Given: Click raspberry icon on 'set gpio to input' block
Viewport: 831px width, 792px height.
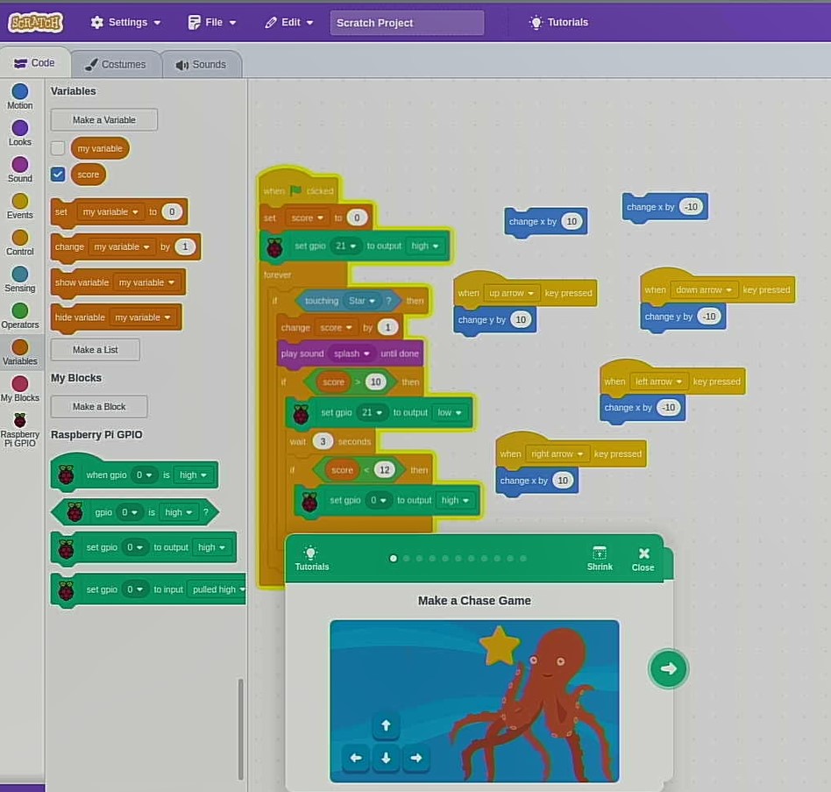Looking at the screenshot, I should [x=67, y=589].
